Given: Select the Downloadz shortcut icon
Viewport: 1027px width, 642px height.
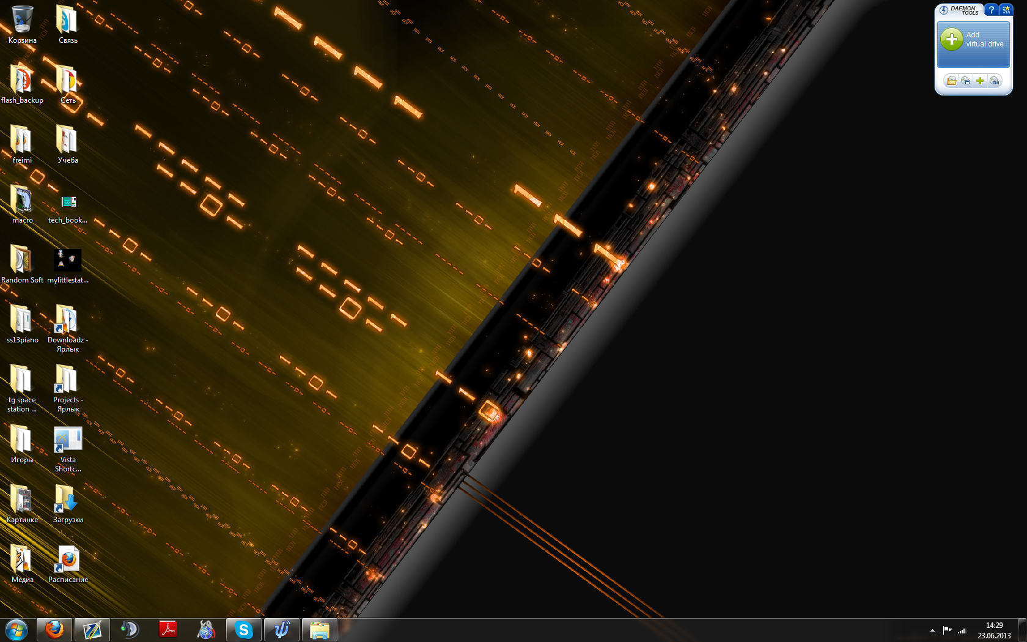Looking at the screenshot, I should 68,328.
